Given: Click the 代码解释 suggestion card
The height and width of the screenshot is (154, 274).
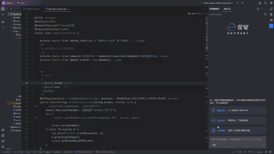Looking at the screenshot, I should tap(238, 130).
